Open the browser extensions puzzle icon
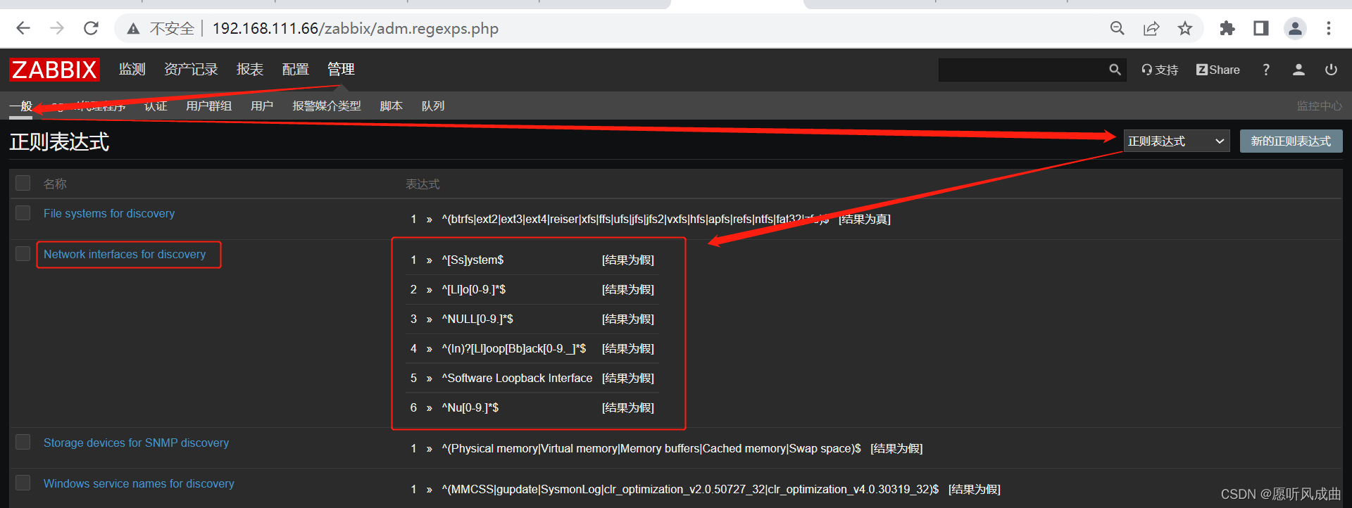This screenshot has width=1352, height=508. tap(1227, 28)
